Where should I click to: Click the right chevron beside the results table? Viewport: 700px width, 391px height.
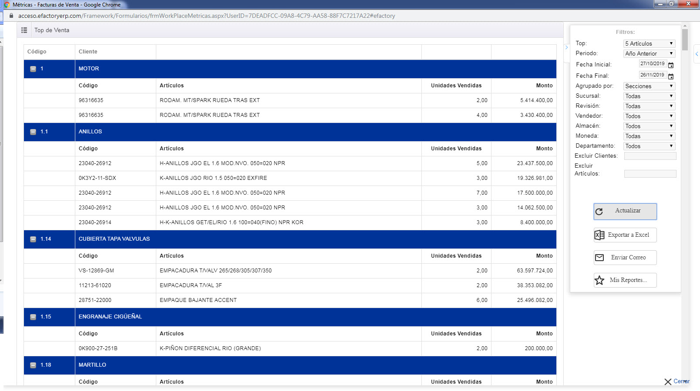tap(566, 47)
